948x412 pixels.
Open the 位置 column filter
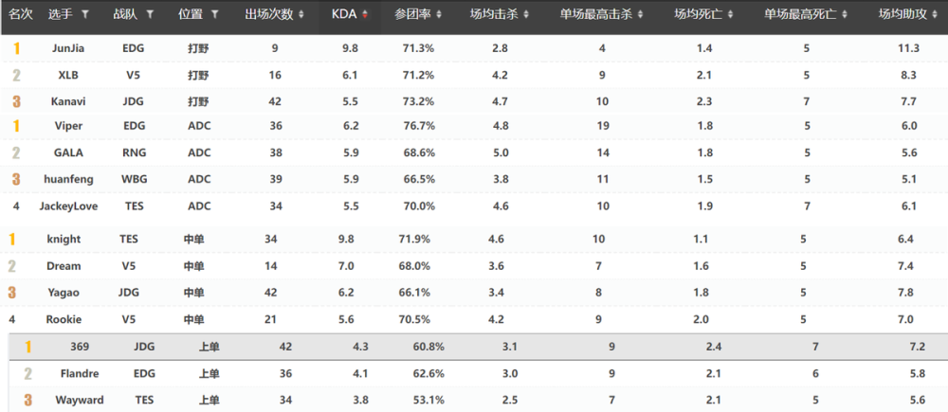coord(215,15)
